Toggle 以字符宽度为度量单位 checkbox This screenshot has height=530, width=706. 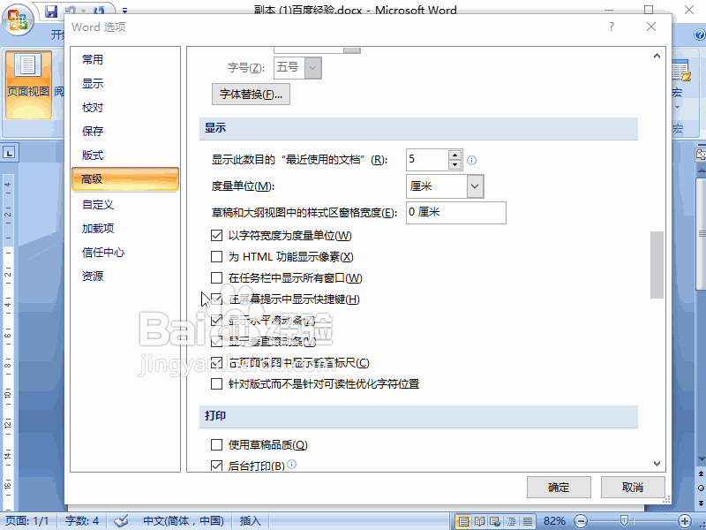(x=216, y=235)
